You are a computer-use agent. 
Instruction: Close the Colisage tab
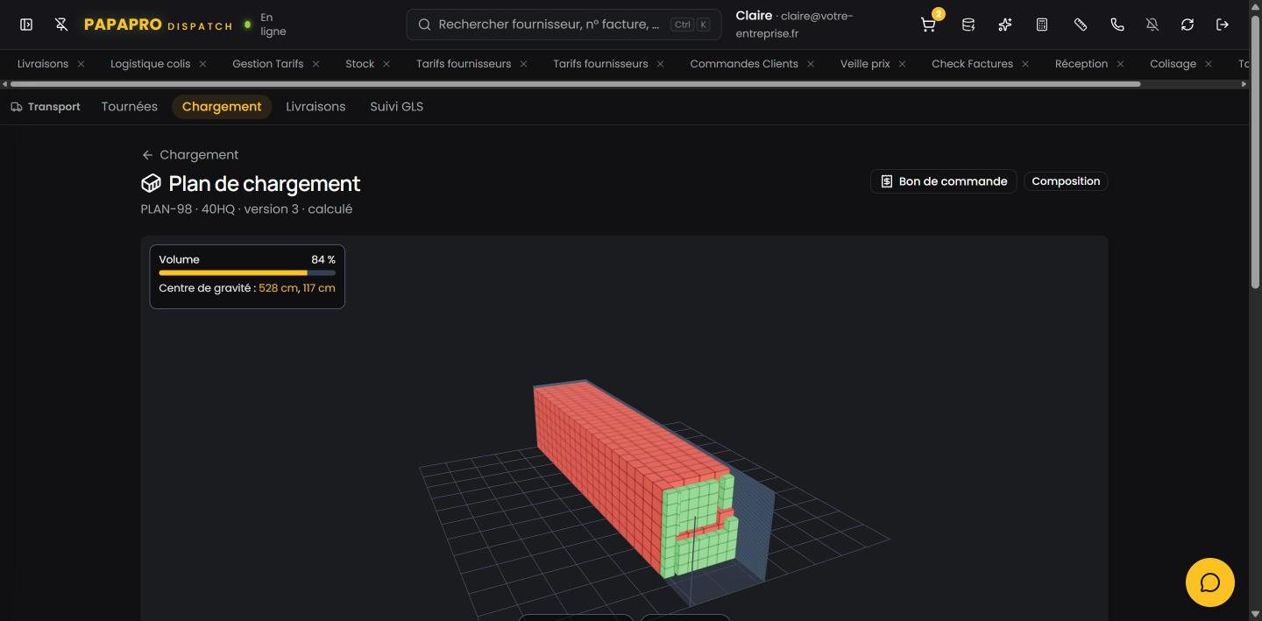point(1209,64)
